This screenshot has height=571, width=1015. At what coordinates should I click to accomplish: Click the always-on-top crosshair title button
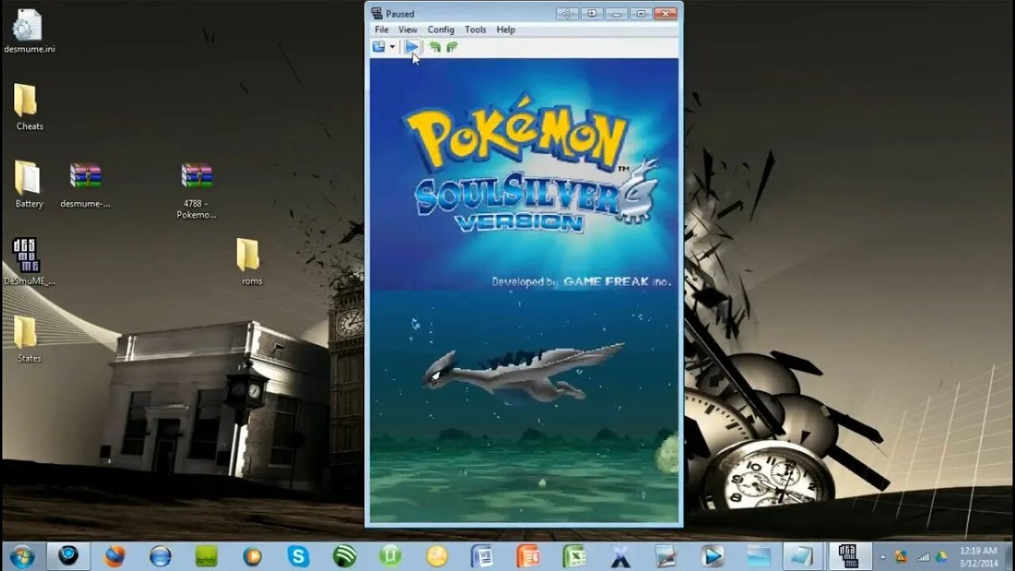[x=567, y=13]
